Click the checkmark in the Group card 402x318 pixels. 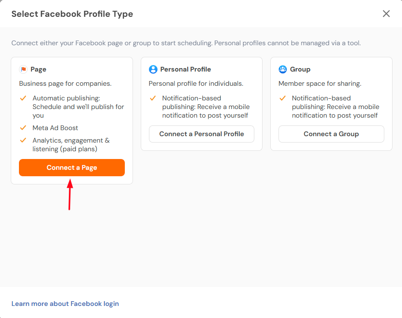point(282,98)
